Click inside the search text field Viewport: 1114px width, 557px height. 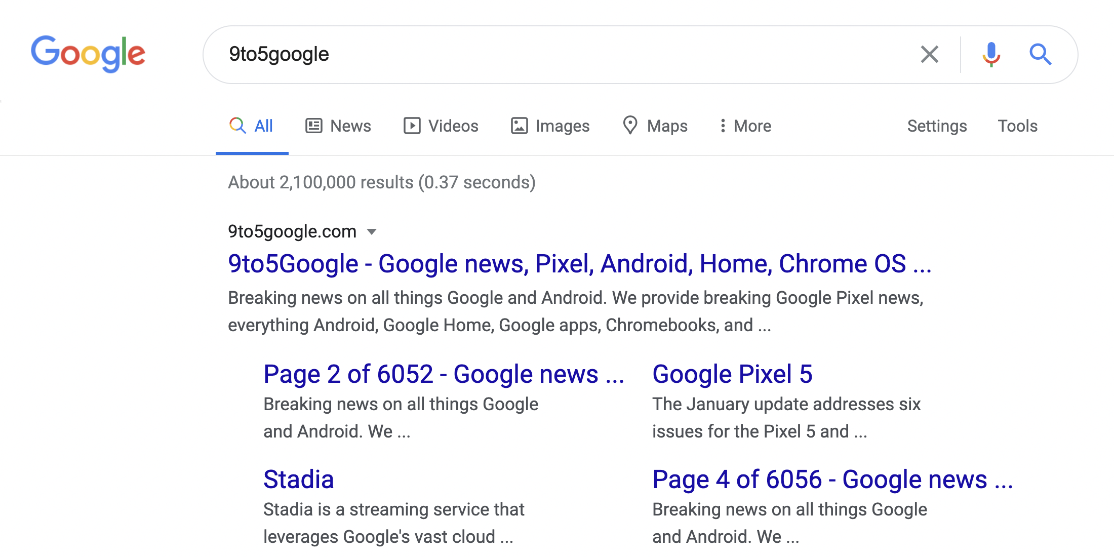point(557,54)
